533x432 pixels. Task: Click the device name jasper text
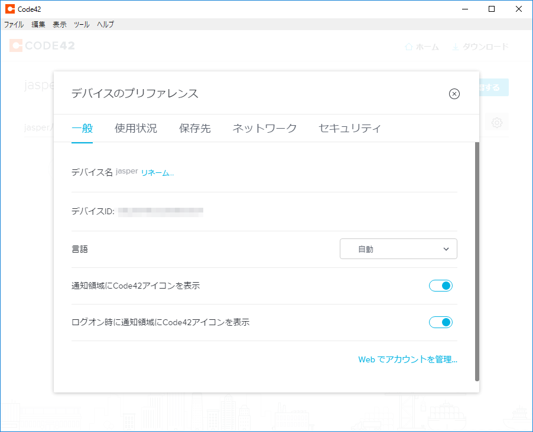pos(127,171)
